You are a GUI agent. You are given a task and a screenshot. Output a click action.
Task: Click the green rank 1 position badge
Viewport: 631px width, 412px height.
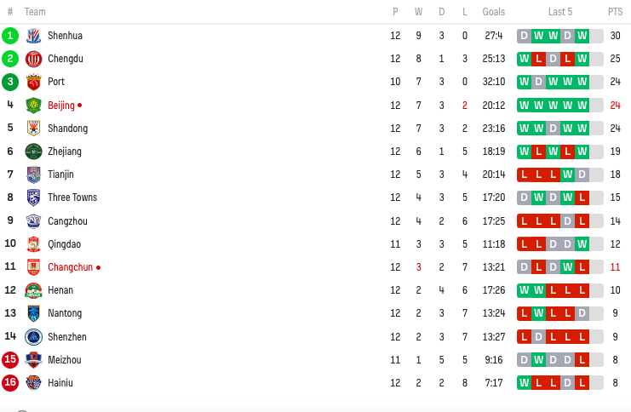pyautogui.click(x=10, y=36)
